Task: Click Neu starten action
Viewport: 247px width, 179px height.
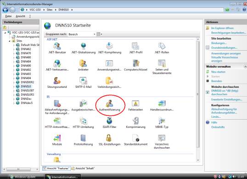Action: 218,72
